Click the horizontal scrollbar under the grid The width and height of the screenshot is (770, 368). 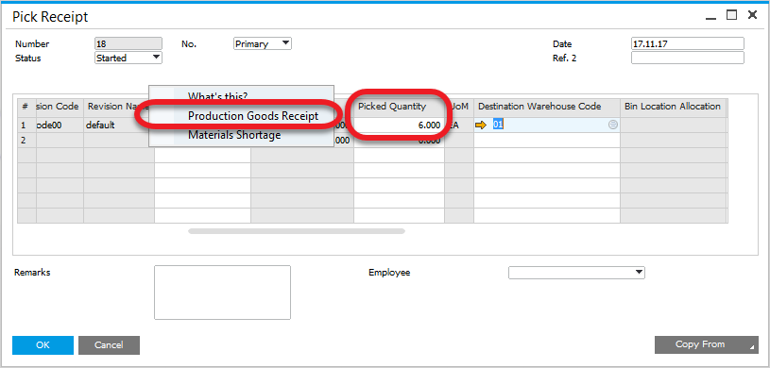click(297, 230)
